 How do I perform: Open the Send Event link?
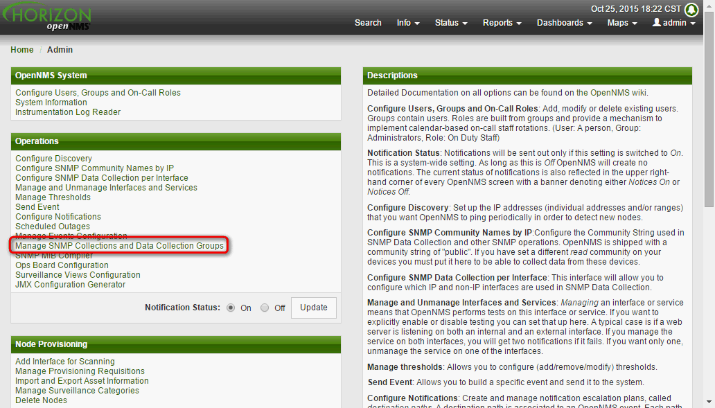coord(37,207)
